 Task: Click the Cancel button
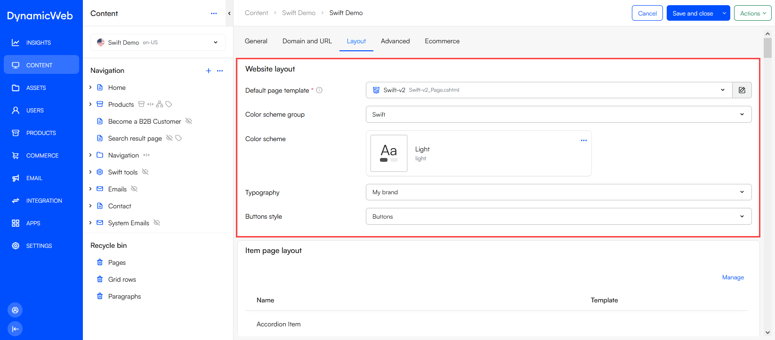click(647, 13)
